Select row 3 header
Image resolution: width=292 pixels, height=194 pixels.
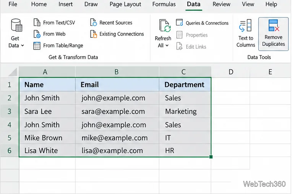10,111
